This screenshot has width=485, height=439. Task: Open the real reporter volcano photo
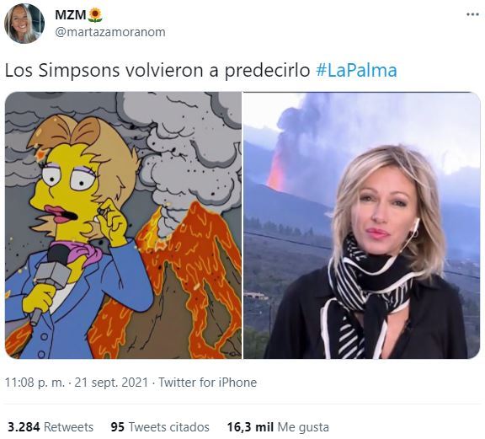(361, 225)
